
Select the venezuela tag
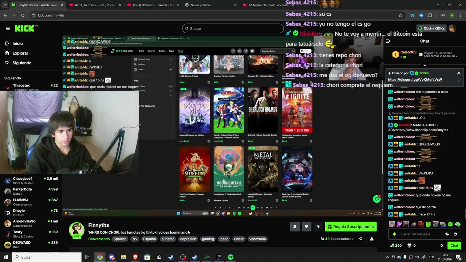pyautogui.click(x=257, y=239)
